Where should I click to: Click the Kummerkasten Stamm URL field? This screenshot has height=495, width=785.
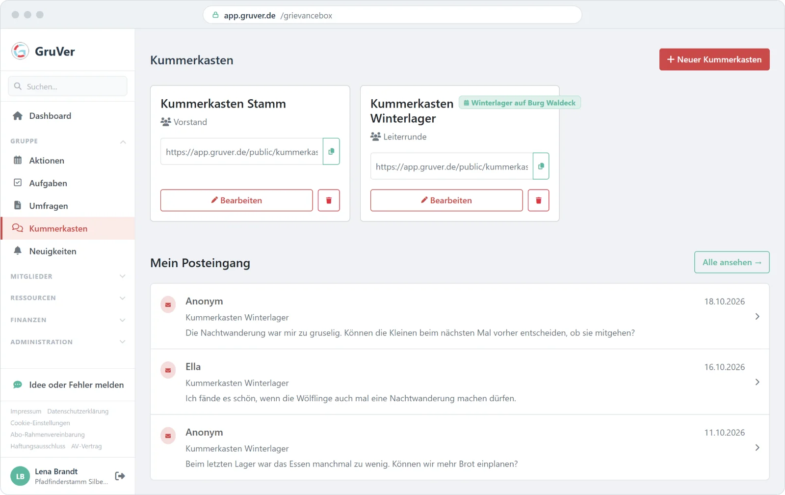click(242, 151)
